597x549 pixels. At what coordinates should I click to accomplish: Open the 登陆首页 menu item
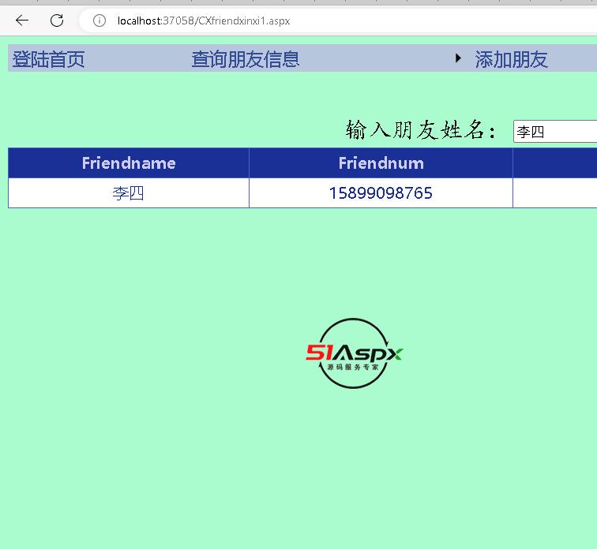48,59
